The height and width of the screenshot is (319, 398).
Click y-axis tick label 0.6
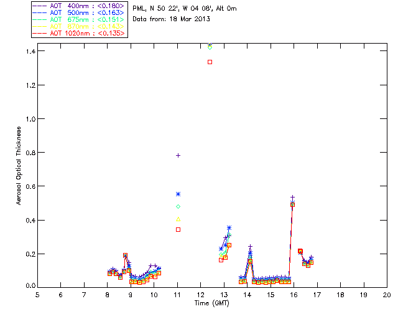click(x=30, y=186)
